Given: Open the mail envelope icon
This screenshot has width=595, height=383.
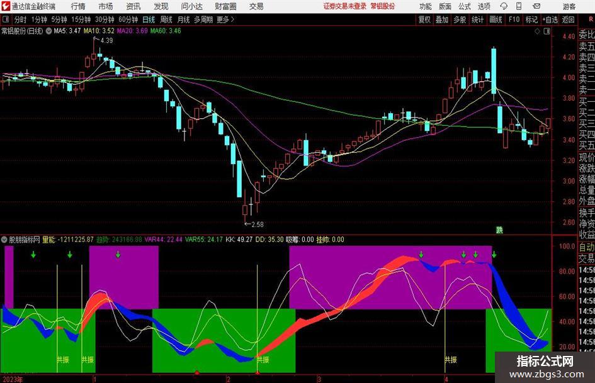Looking at the screenshot, I should (536, 6).
